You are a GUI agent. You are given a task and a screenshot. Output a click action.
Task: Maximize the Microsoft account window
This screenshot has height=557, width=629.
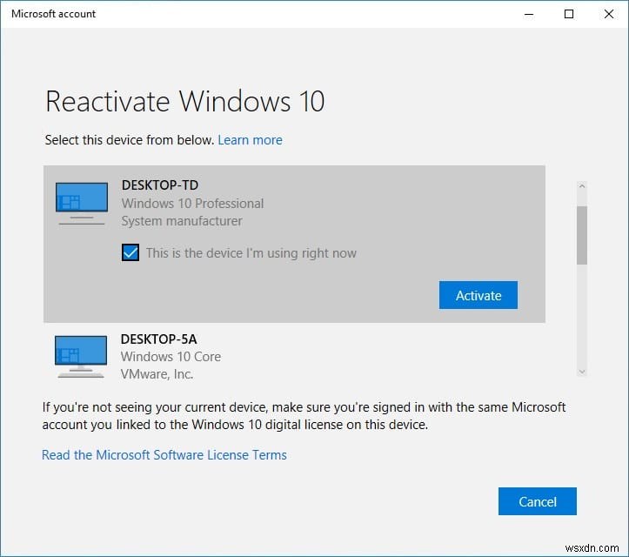[569, 14]
